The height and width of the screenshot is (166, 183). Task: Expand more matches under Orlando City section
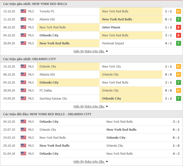click(x=90, y=106)
